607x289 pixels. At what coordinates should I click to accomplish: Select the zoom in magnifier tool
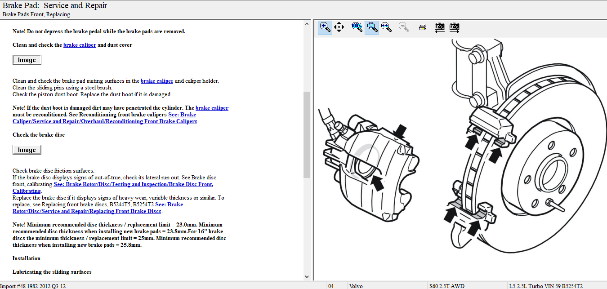pyautogui.click(x=325, y=27)
